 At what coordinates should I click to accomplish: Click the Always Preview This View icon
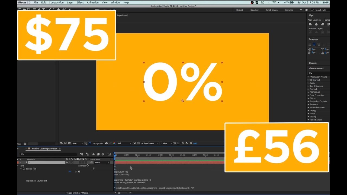62,143
